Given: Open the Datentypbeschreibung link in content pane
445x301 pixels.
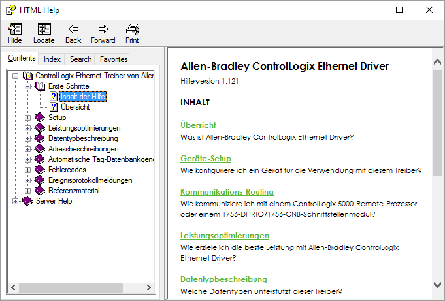Looking at the screenshot, I should pyautogui.click(x=223, y=279).
